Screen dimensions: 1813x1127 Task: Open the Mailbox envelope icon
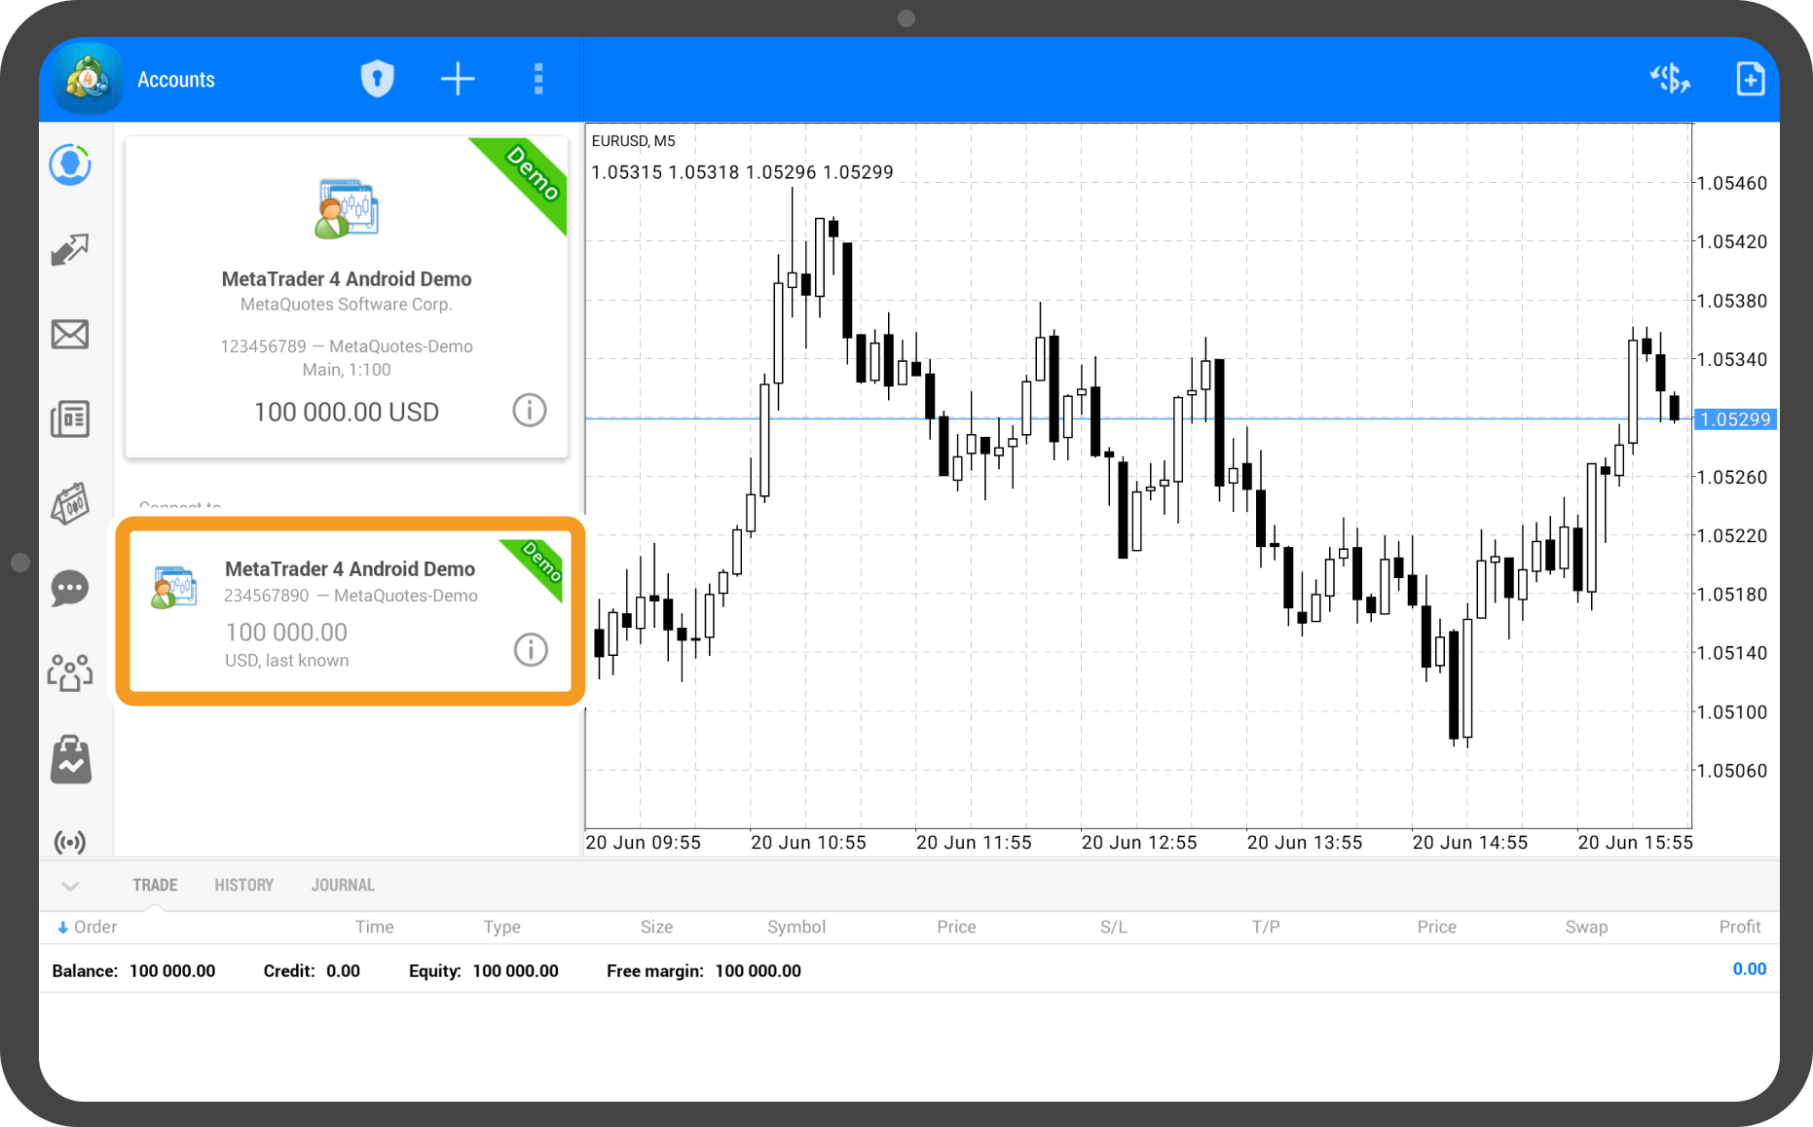coord(70,335)
